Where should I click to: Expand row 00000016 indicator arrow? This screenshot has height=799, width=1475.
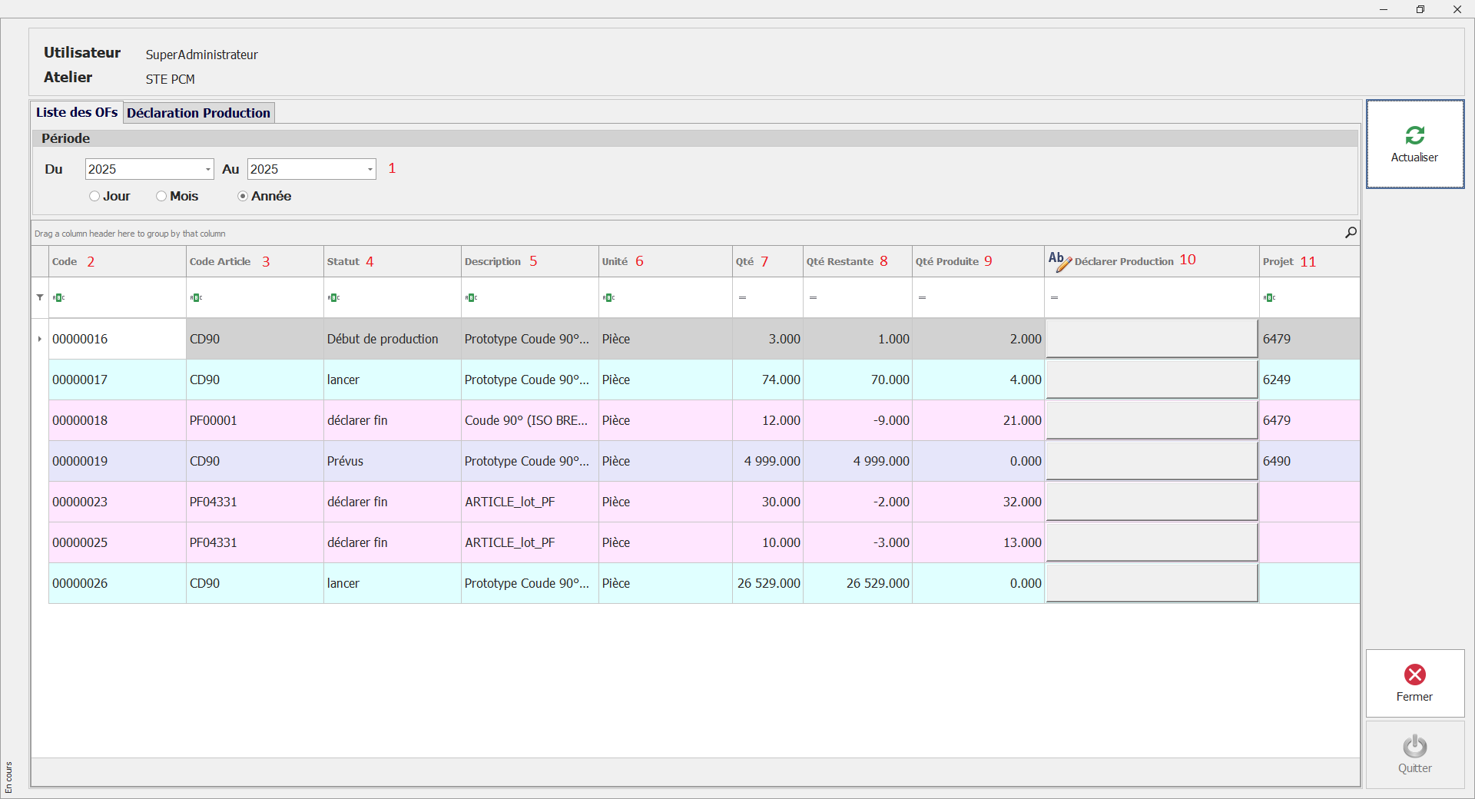[40, 339]
